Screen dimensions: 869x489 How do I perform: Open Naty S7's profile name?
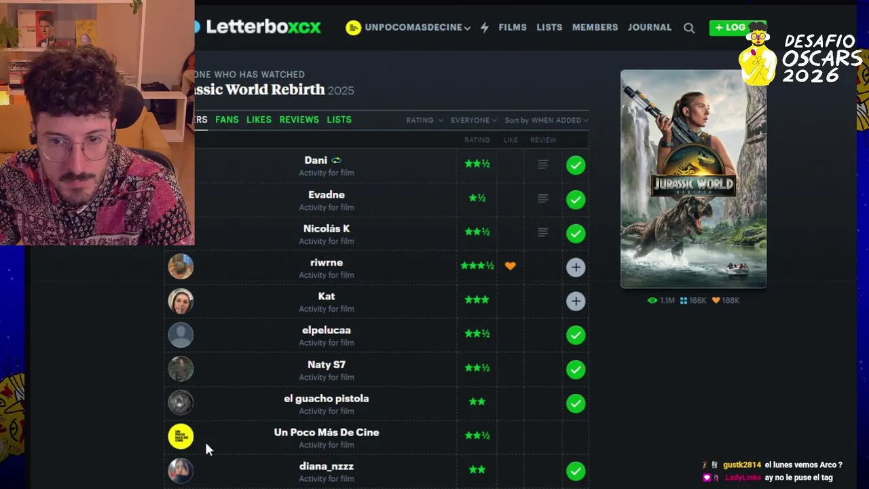pos(327,364)
